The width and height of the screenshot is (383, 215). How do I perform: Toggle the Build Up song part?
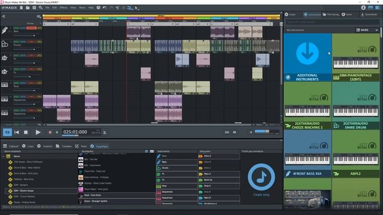[219, 180]
